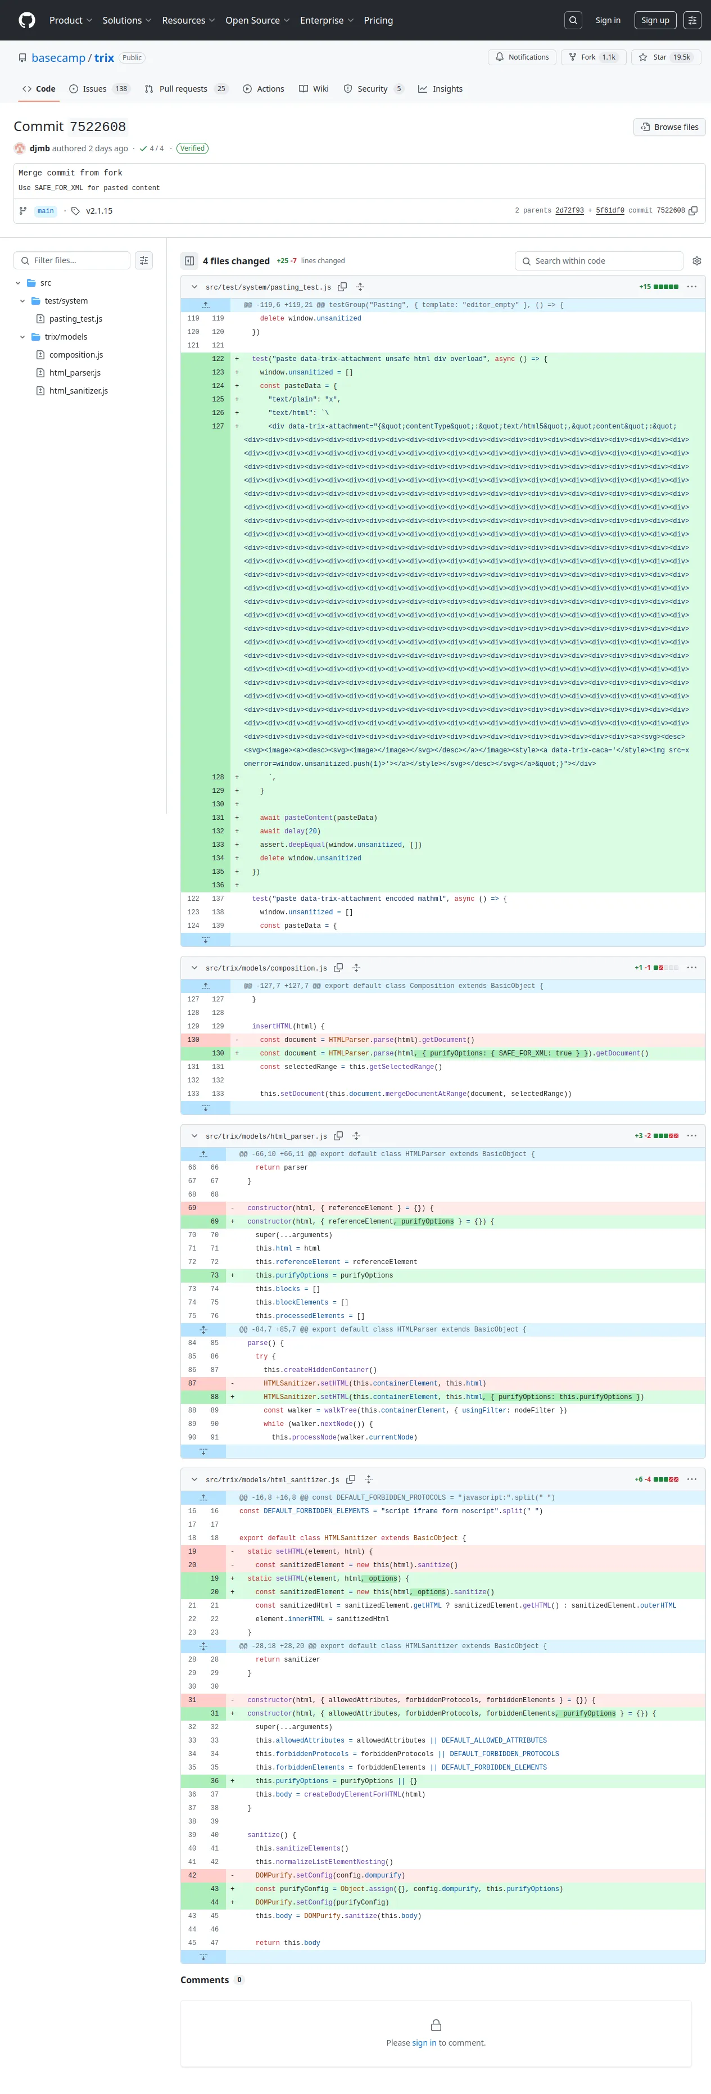The image size is (711, 2094).
Task: Open more options menu for pasting_test.js
Action: [691, 287]
